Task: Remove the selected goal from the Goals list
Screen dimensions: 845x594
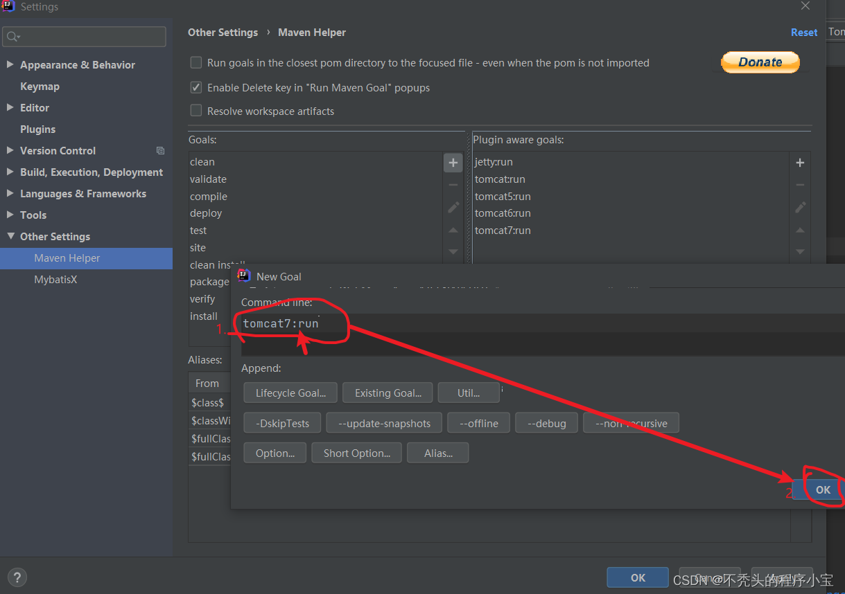Action: (x=453, y=185)
